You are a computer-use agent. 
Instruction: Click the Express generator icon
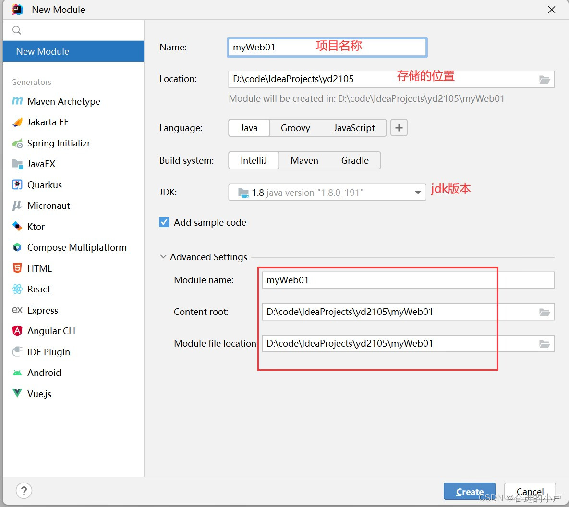[17, 310]
